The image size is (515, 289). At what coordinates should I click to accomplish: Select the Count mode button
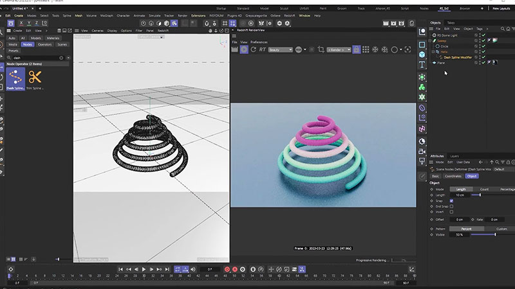tap(483, 189)
